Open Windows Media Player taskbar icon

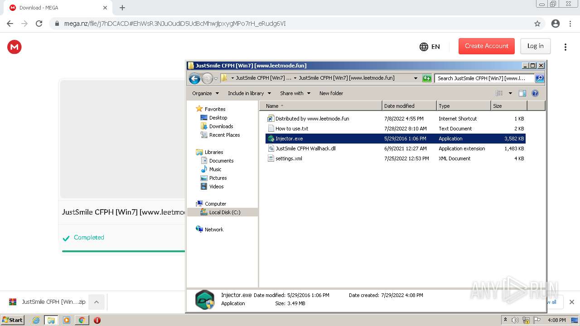tap(67, 320)
